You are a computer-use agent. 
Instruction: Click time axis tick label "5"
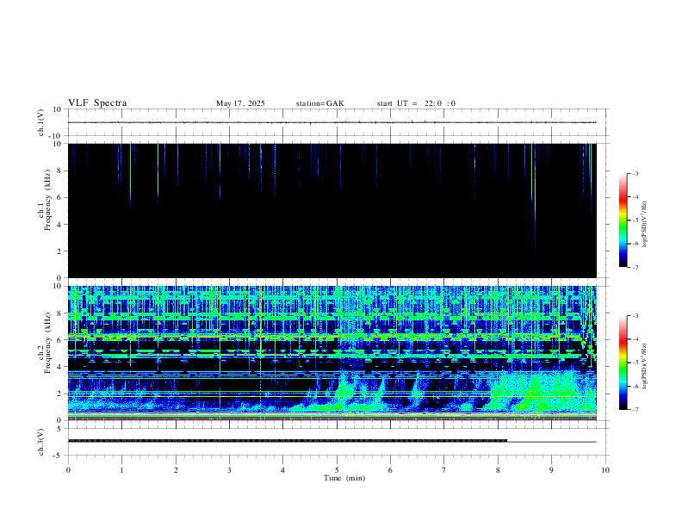[337, 470]
